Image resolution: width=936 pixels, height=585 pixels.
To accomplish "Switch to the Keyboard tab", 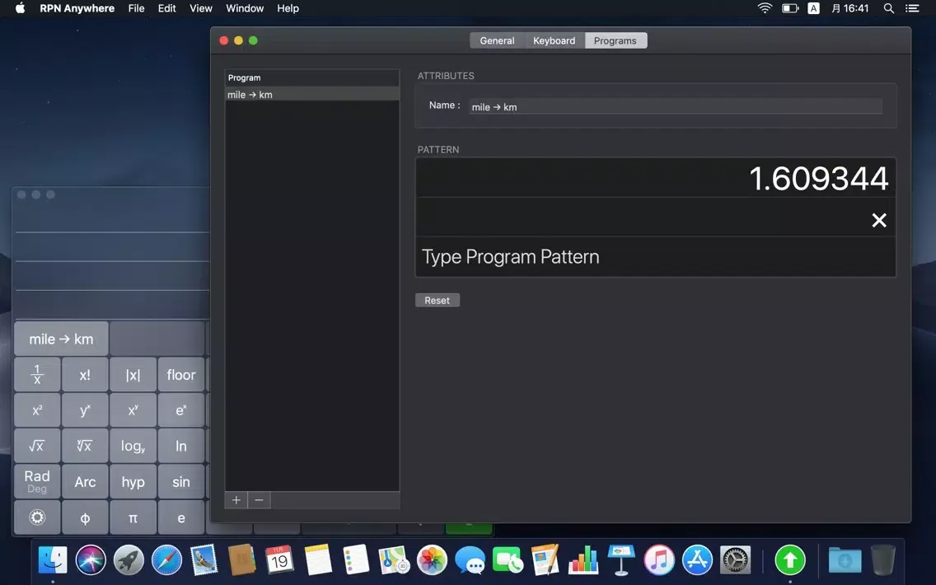I will pos(554,40).
